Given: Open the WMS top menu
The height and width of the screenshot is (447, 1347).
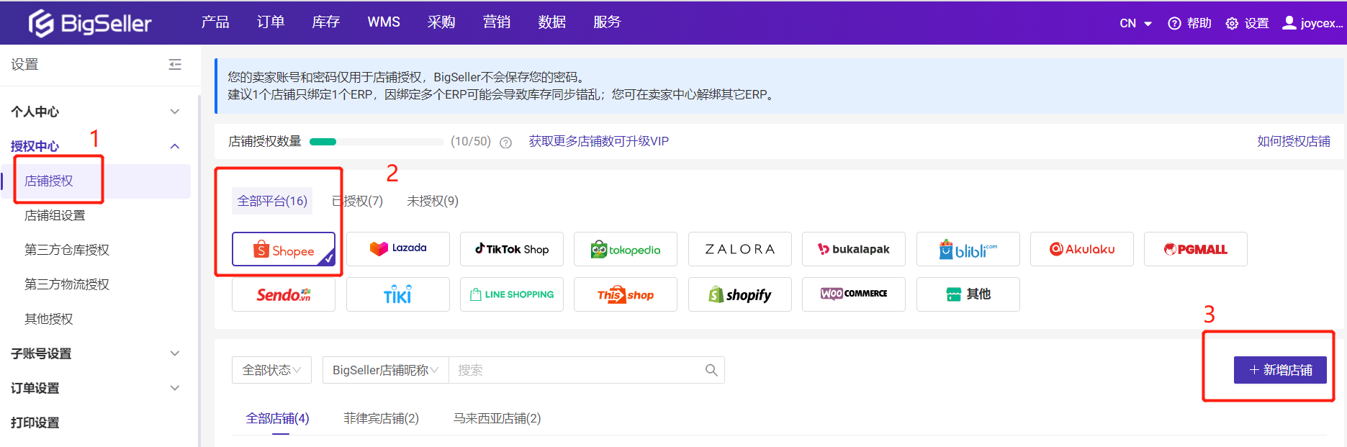Looking at the screenshot, I should click(x=384, y=22).
